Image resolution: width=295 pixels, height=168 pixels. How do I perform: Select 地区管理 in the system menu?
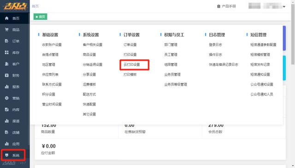48,64
